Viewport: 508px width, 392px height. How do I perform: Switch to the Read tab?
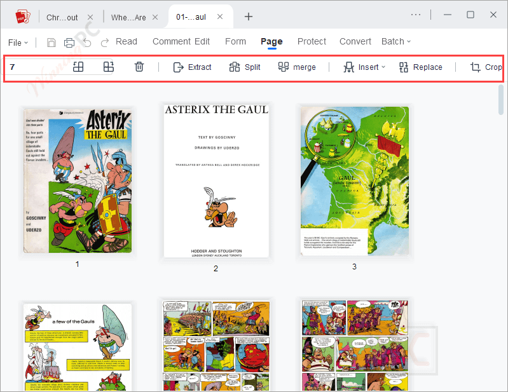[x=127, y=41]
